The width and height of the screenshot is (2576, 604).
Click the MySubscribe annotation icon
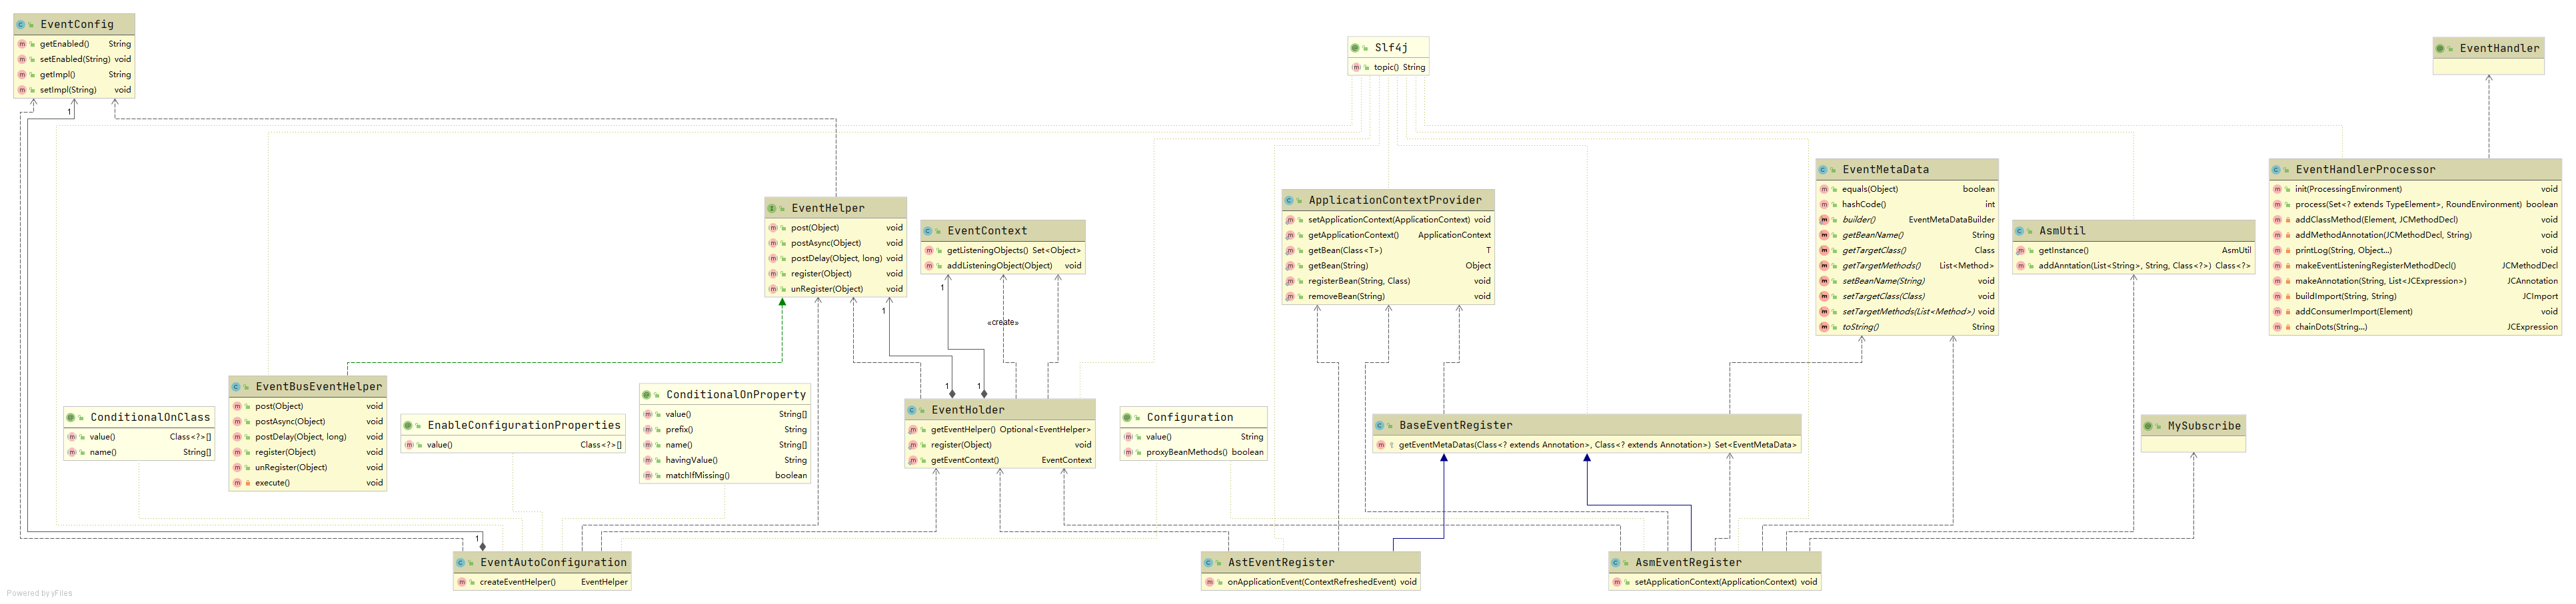pos(2148,426)
